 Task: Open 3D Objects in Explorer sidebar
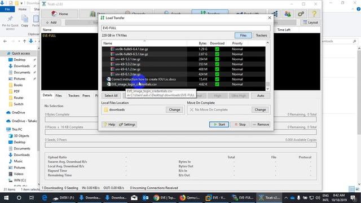click(x=21, y=136)
